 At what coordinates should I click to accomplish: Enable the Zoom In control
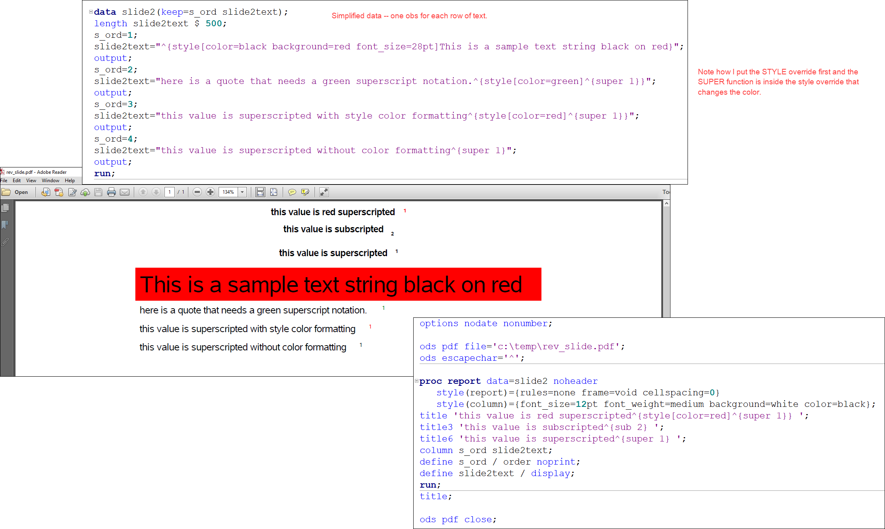(x=210, y=192)
